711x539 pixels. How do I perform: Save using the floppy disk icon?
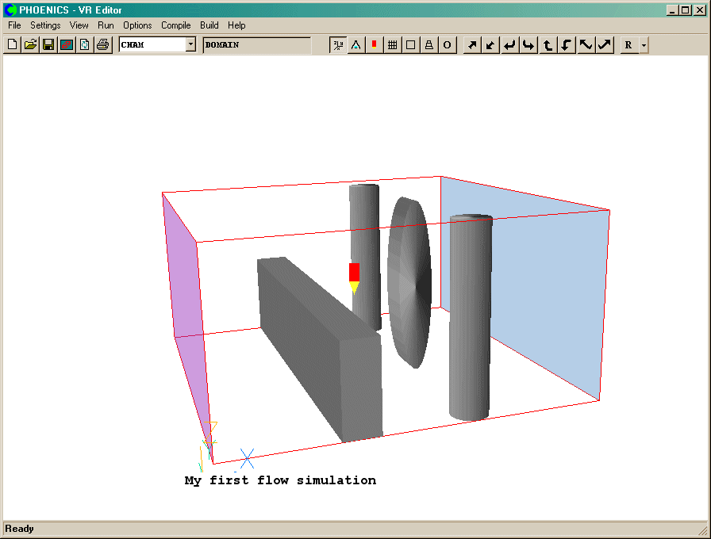click(48, 45)
